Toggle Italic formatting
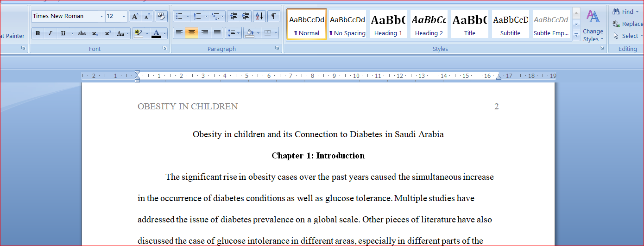The height and width of the screenshot is (246, 644). [50, 33]
